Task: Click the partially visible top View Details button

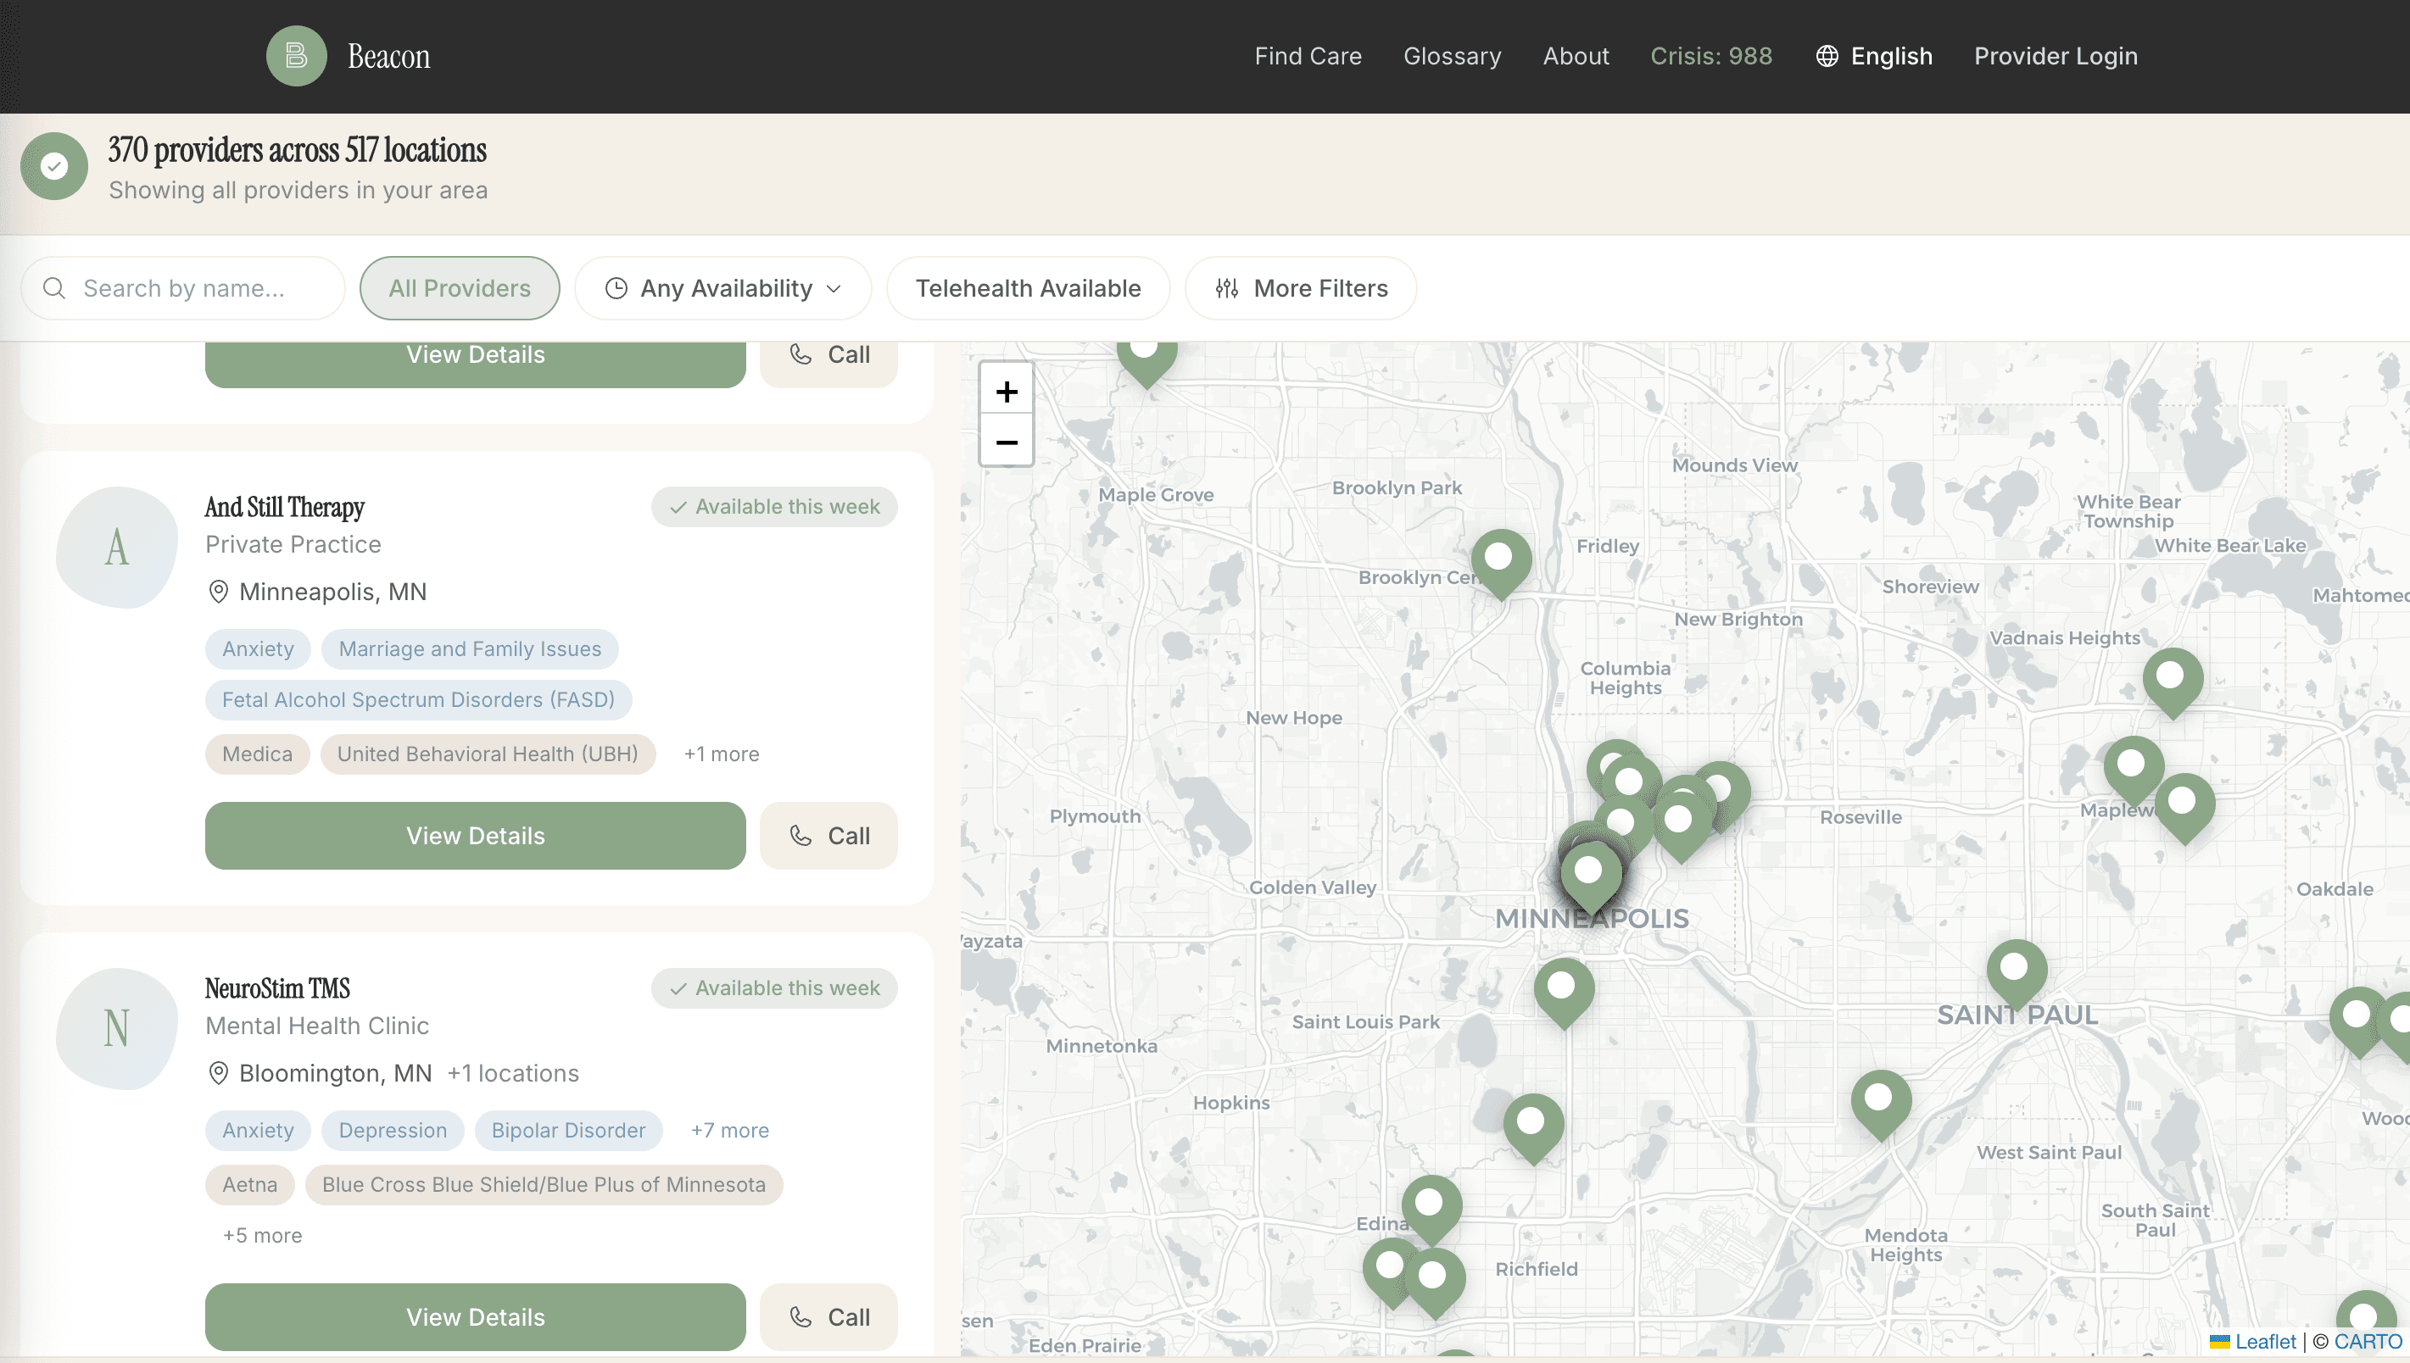Action: (476, 364)
